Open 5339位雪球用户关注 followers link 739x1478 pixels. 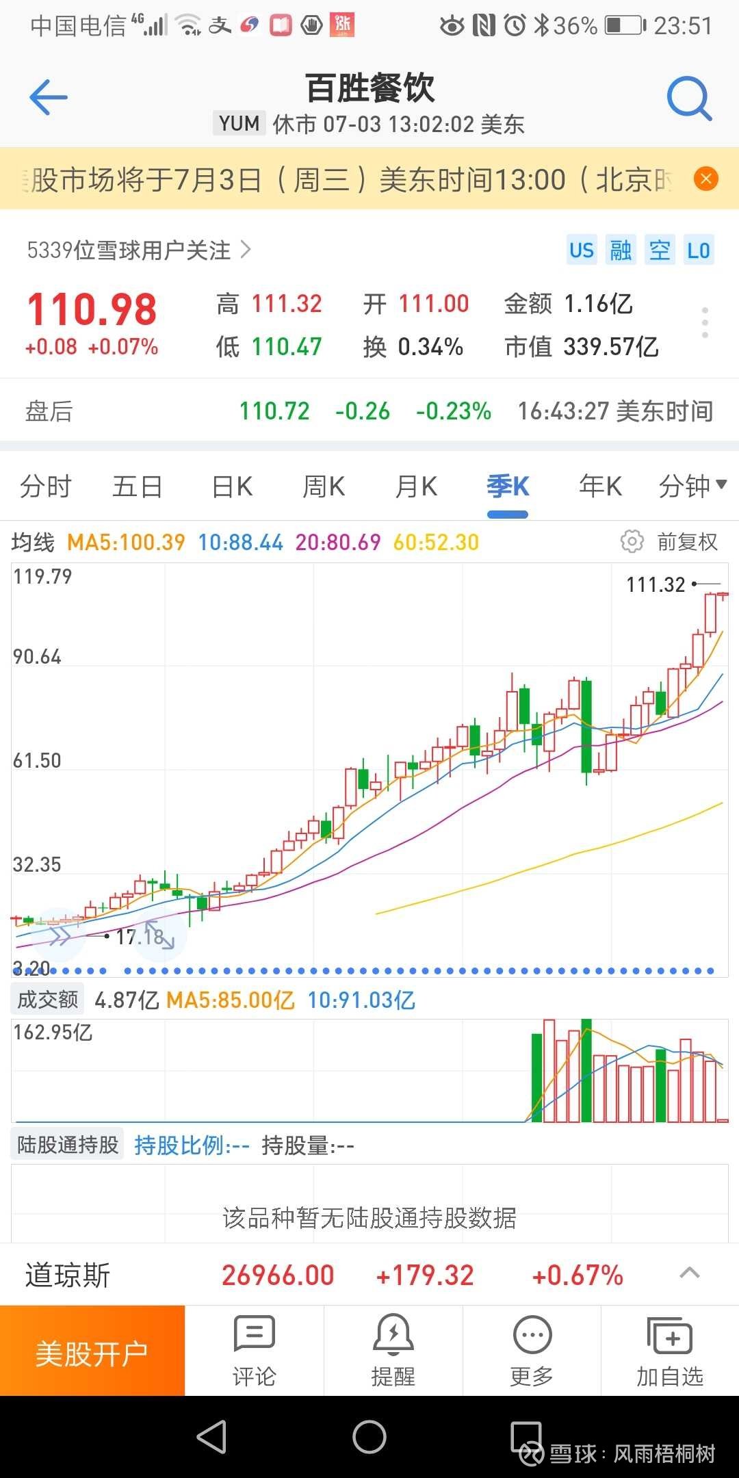[x=139, y=250]
